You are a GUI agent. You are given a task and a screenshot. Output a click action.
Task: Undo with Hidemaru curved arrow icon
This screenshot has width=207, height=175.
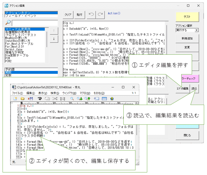39,99
